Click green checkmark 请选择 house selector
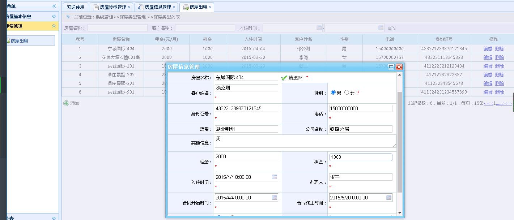 click(284, 78)
